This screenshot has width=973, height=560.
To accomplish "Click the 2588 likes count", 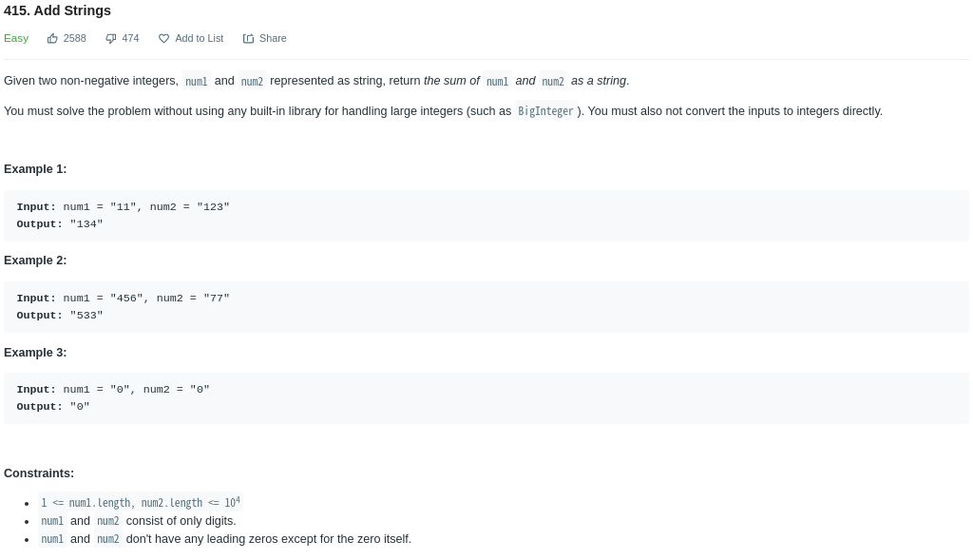I will [x=74, y=38].
